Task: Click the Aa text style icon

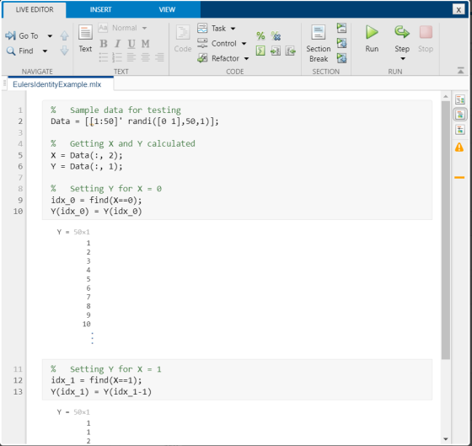Action: click(103, 28)
